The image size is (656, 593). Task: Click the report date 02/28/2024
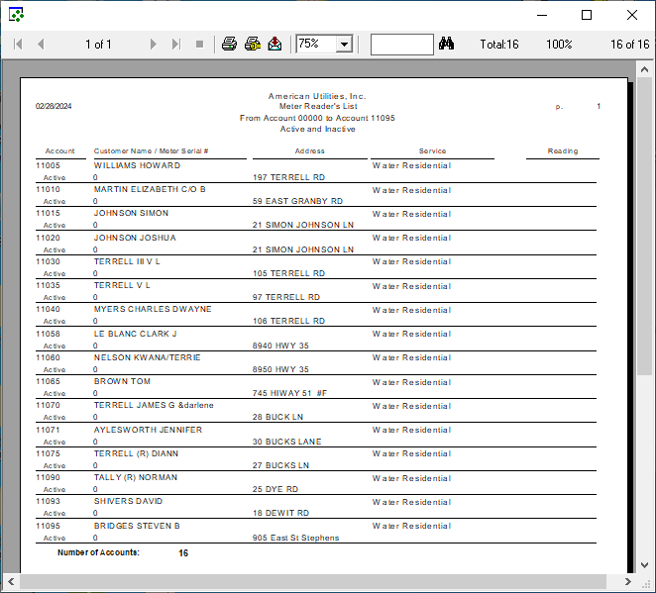click(x=54, y=106)
